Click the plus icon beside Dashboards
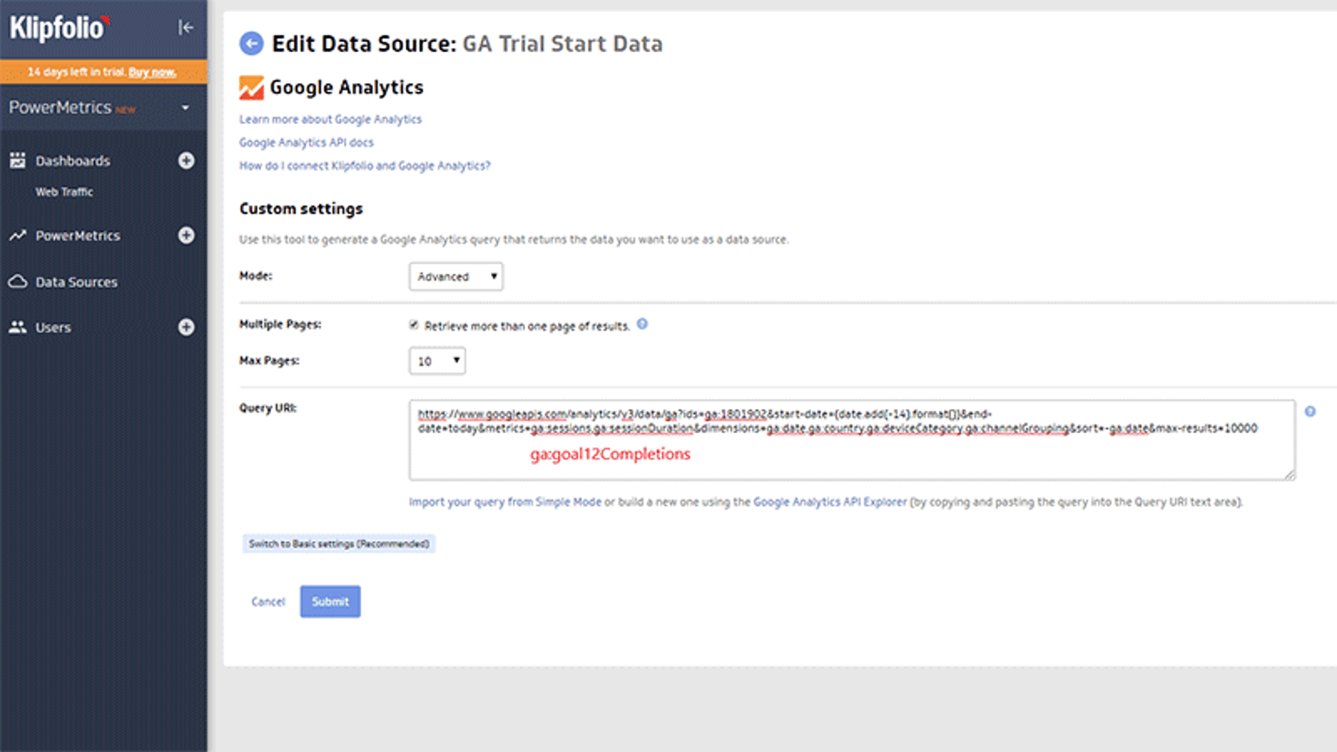1337x752 pixels. 185,160
